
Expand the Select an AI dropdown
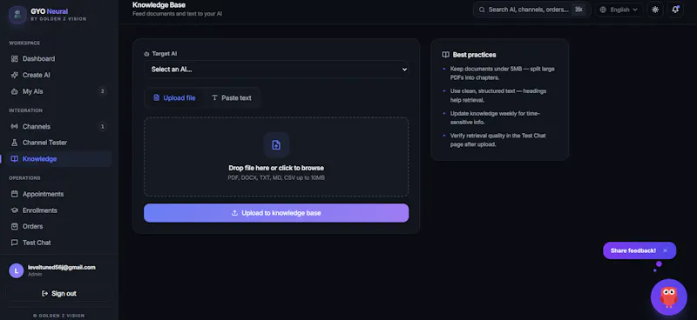click(276, 70)
